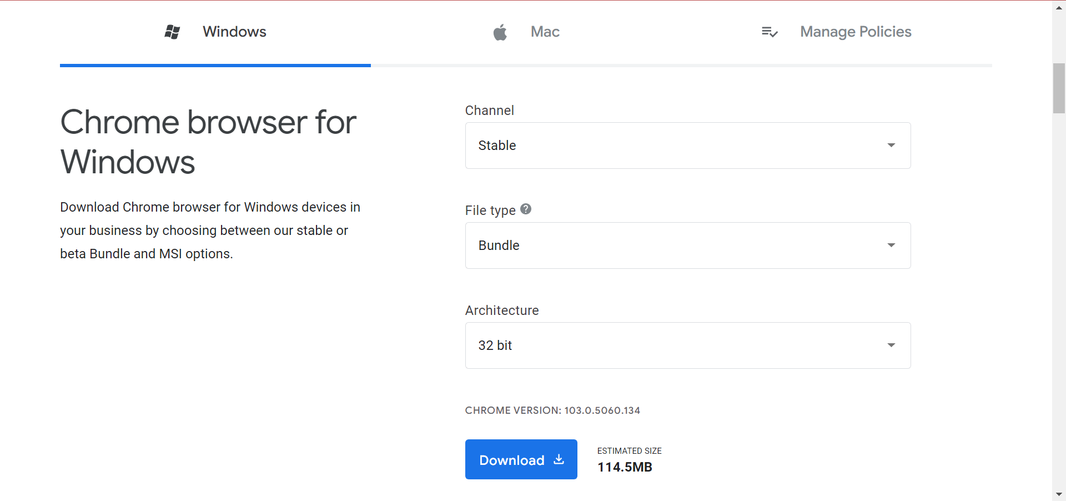
Task: Click the Channel field label
Action: click(490, 111)
